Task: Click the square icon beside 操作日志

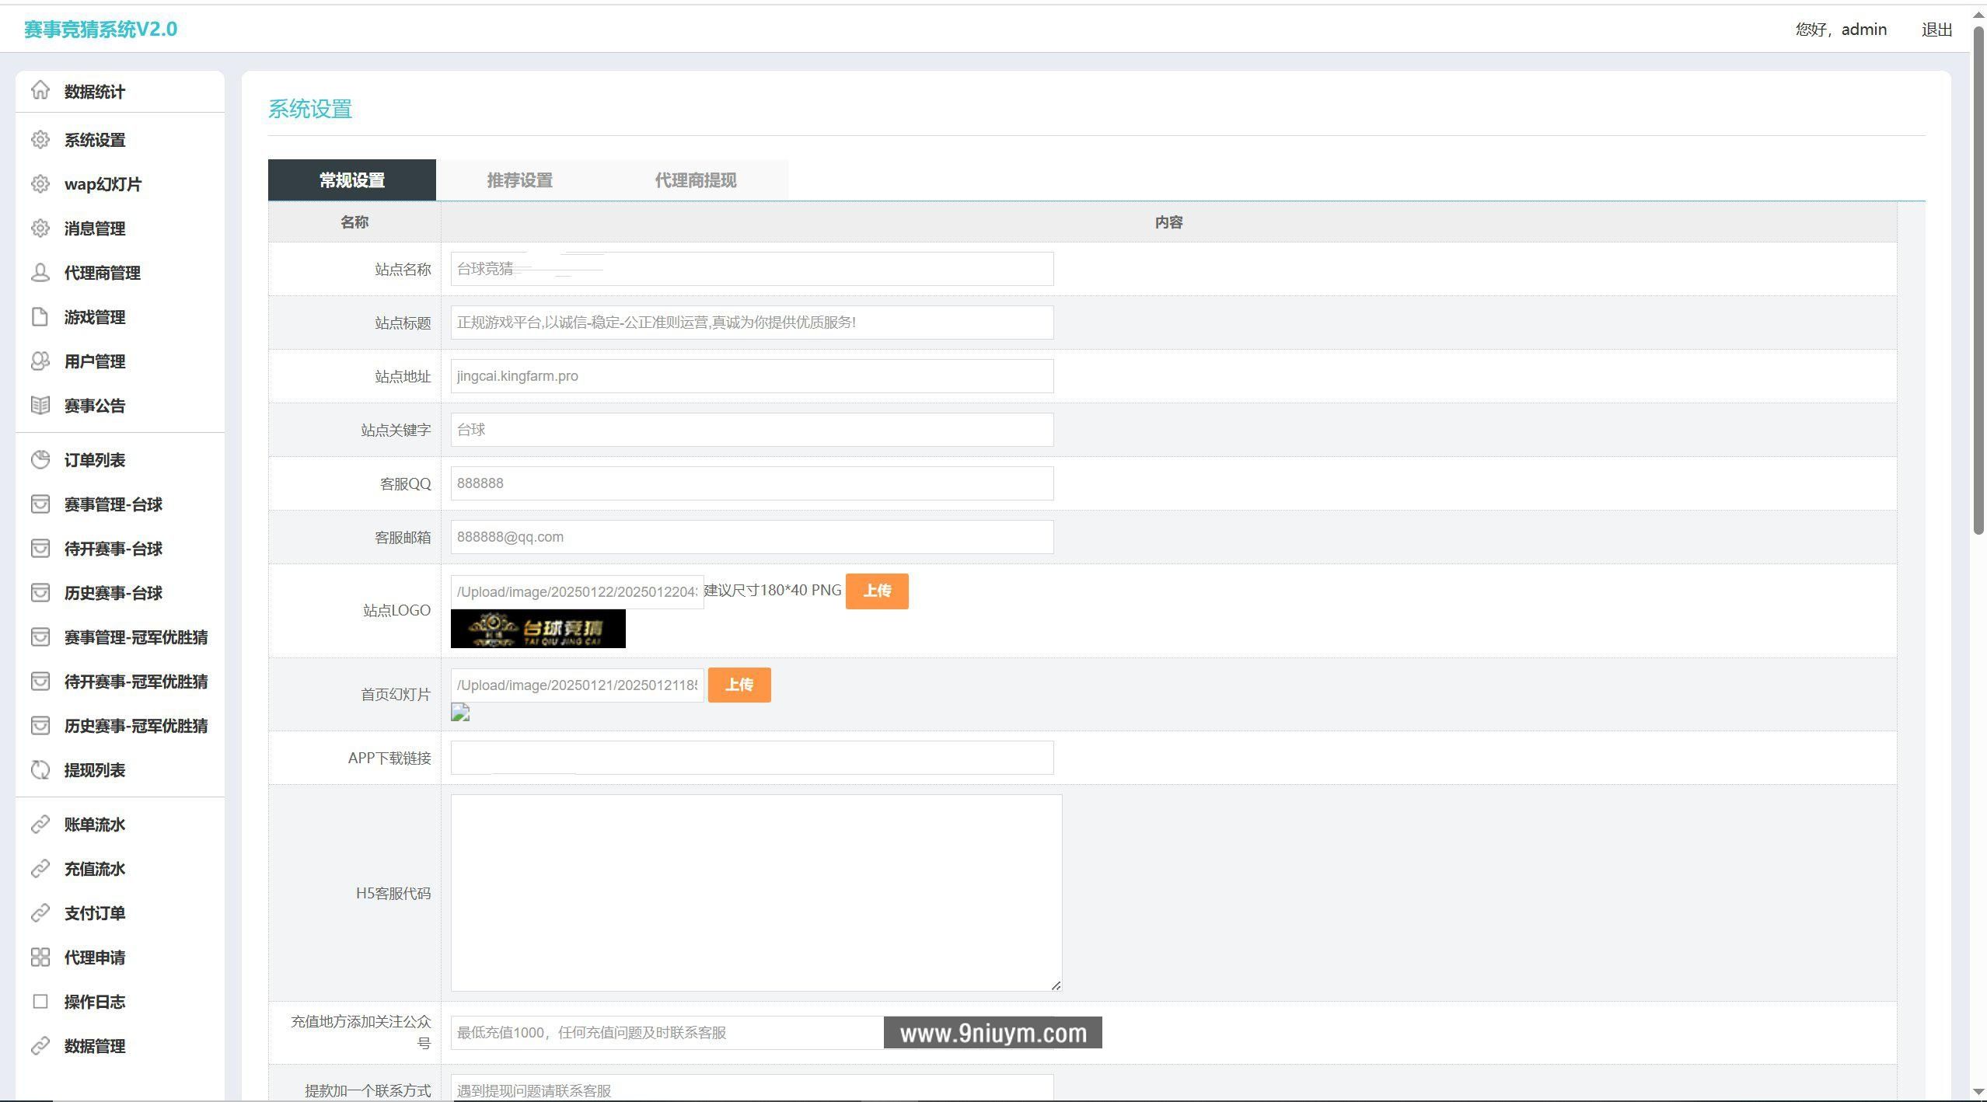Action: (40, 1002)
